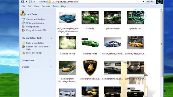Click the Print pictures printer icon
The image size is (173, 97).
23,26
